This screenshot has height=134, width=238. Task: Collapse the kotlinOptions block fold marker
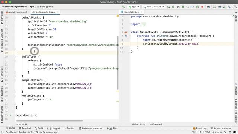(x=15, y=96)
